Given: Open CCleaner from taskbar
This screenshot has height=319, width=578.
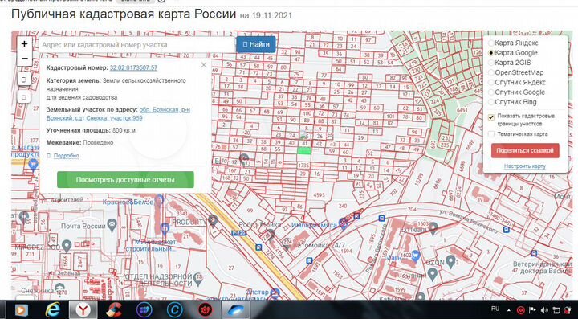Looking at the screenshot, I should pyautogui.click(x=113, y=310).
